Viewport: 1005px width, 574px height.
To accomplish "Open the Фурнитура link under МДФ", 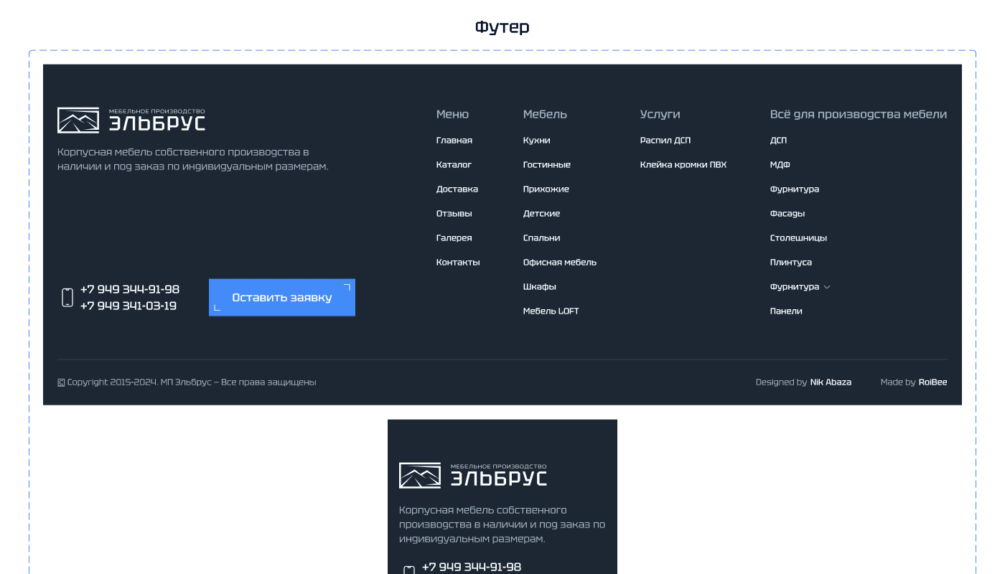I will 795,189.
